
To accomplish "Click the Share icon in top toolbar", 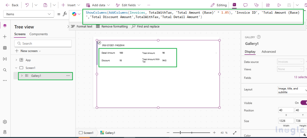I will click(268, 5).
